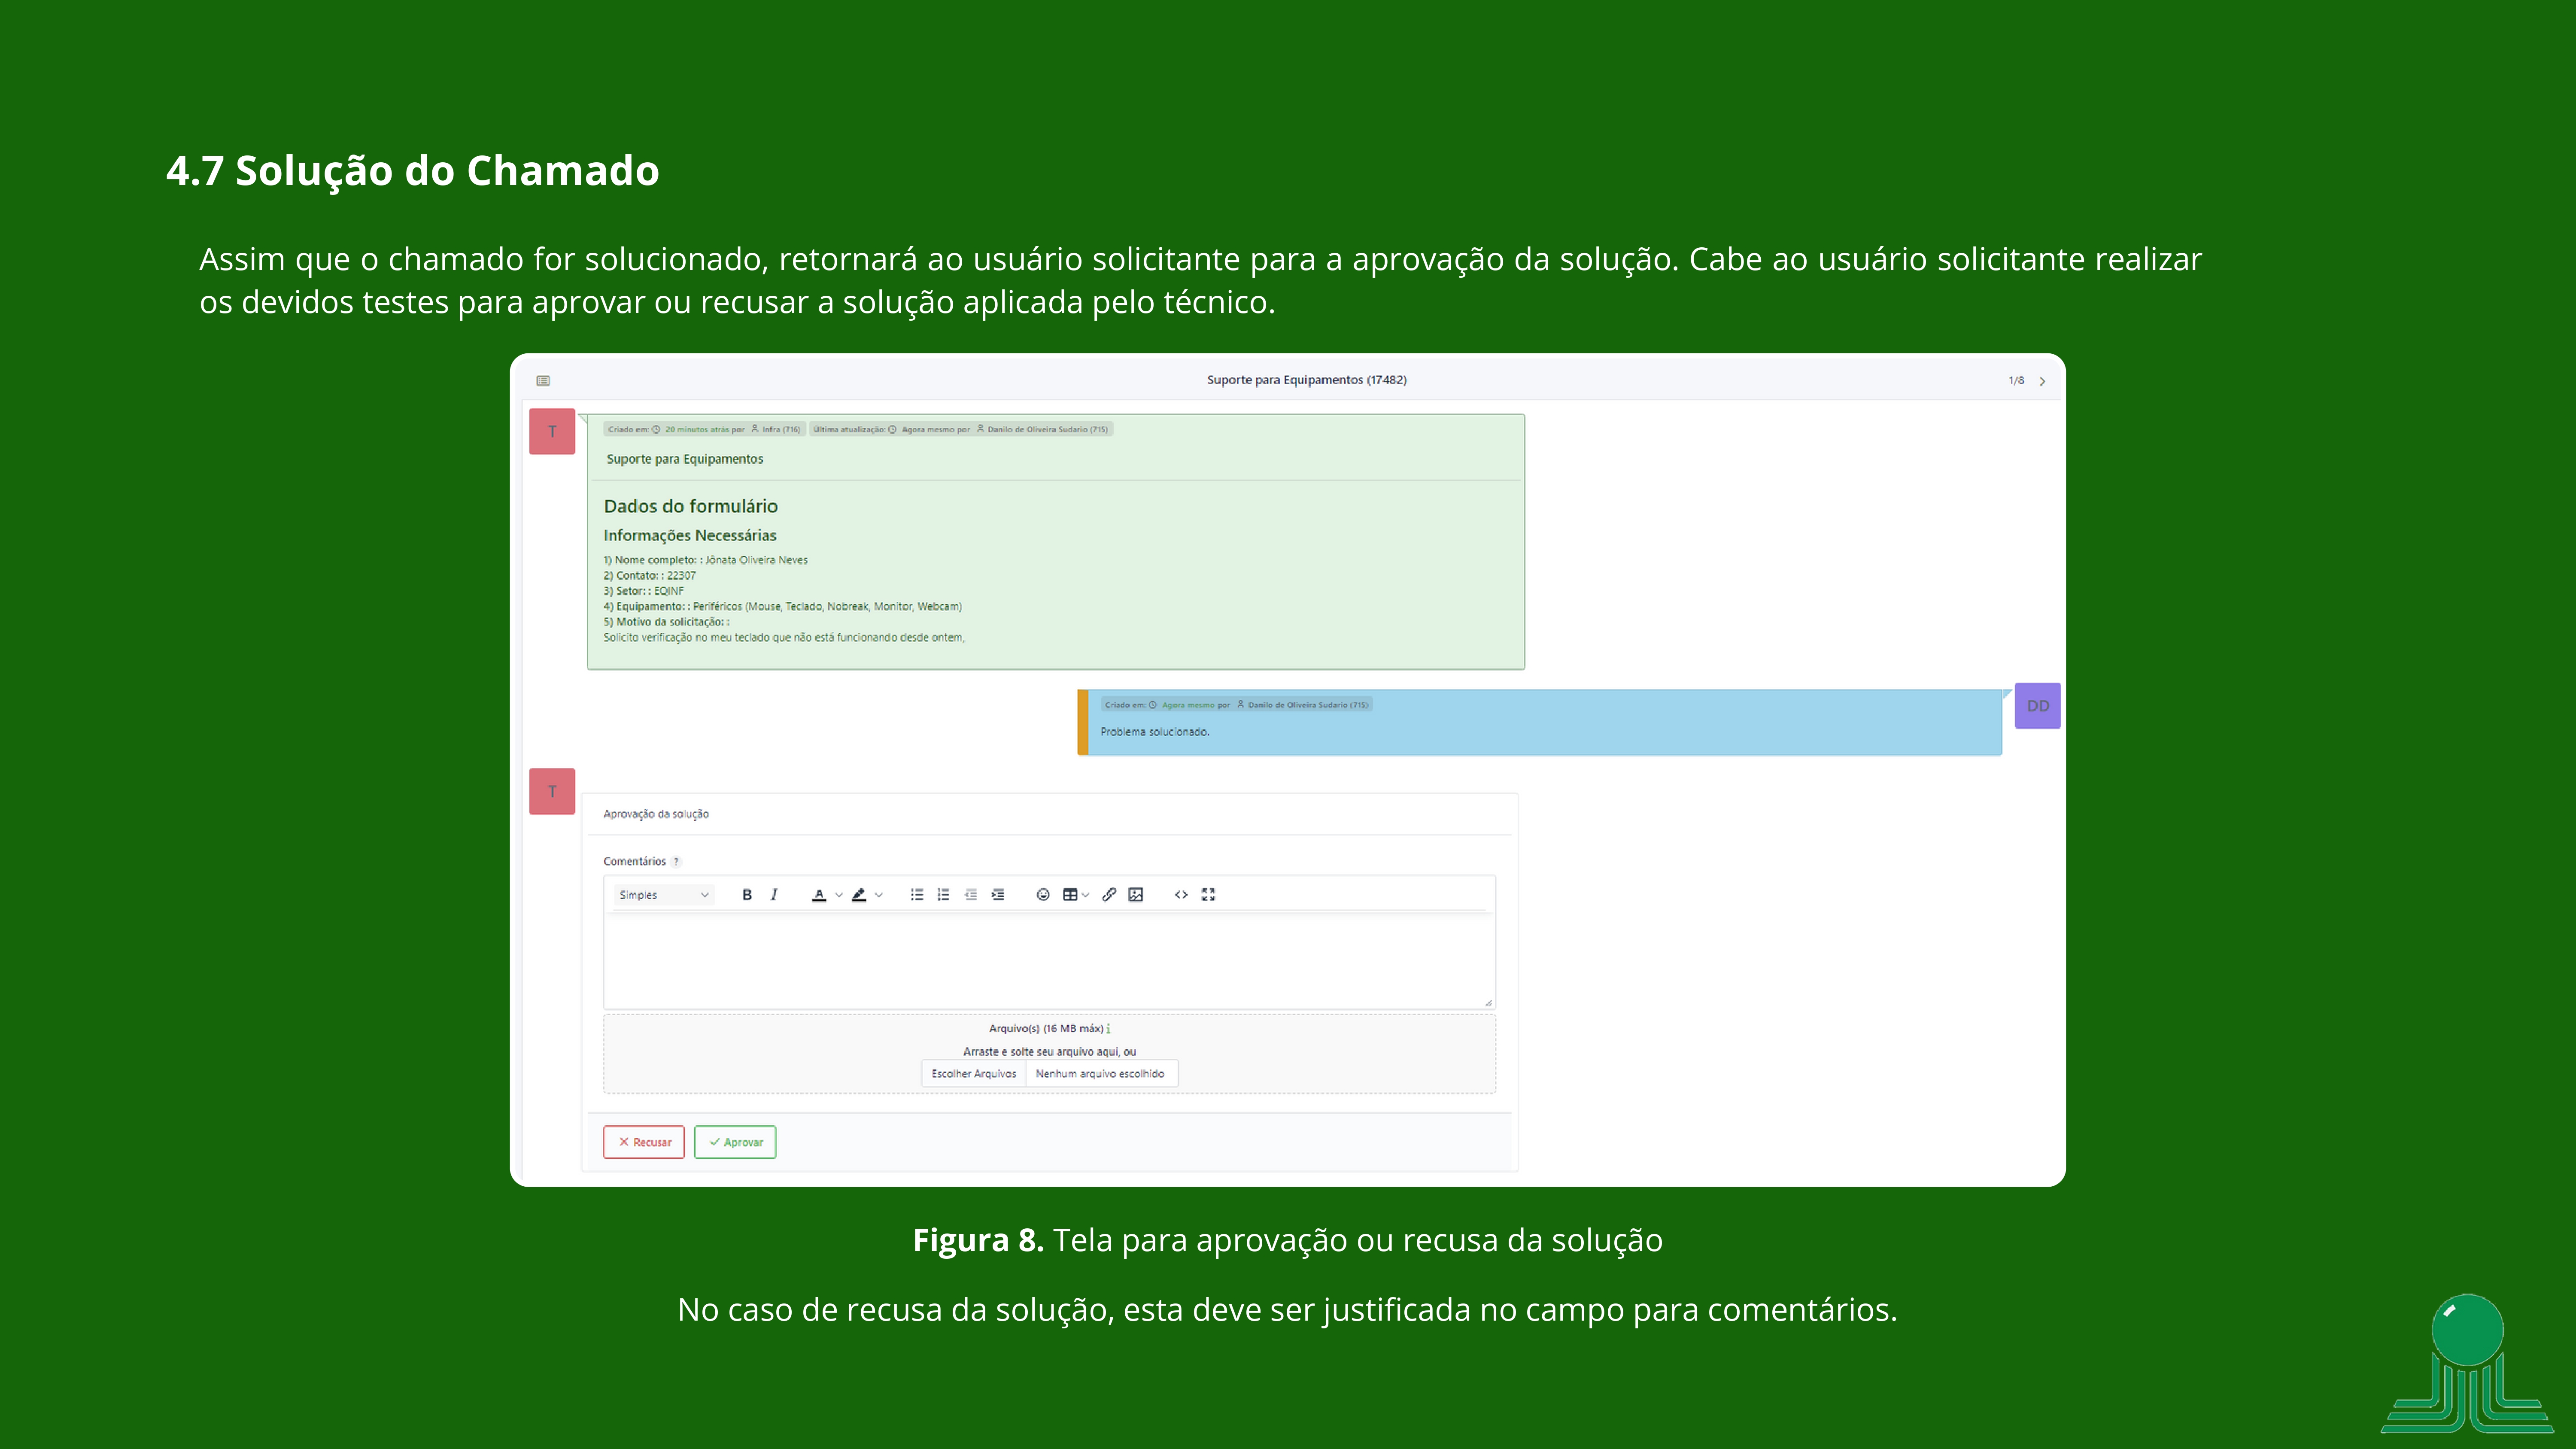Click the insert image icon
Image resolution: width=2576 pixels, height=1449 pixels.
(x=1136, y=895)
